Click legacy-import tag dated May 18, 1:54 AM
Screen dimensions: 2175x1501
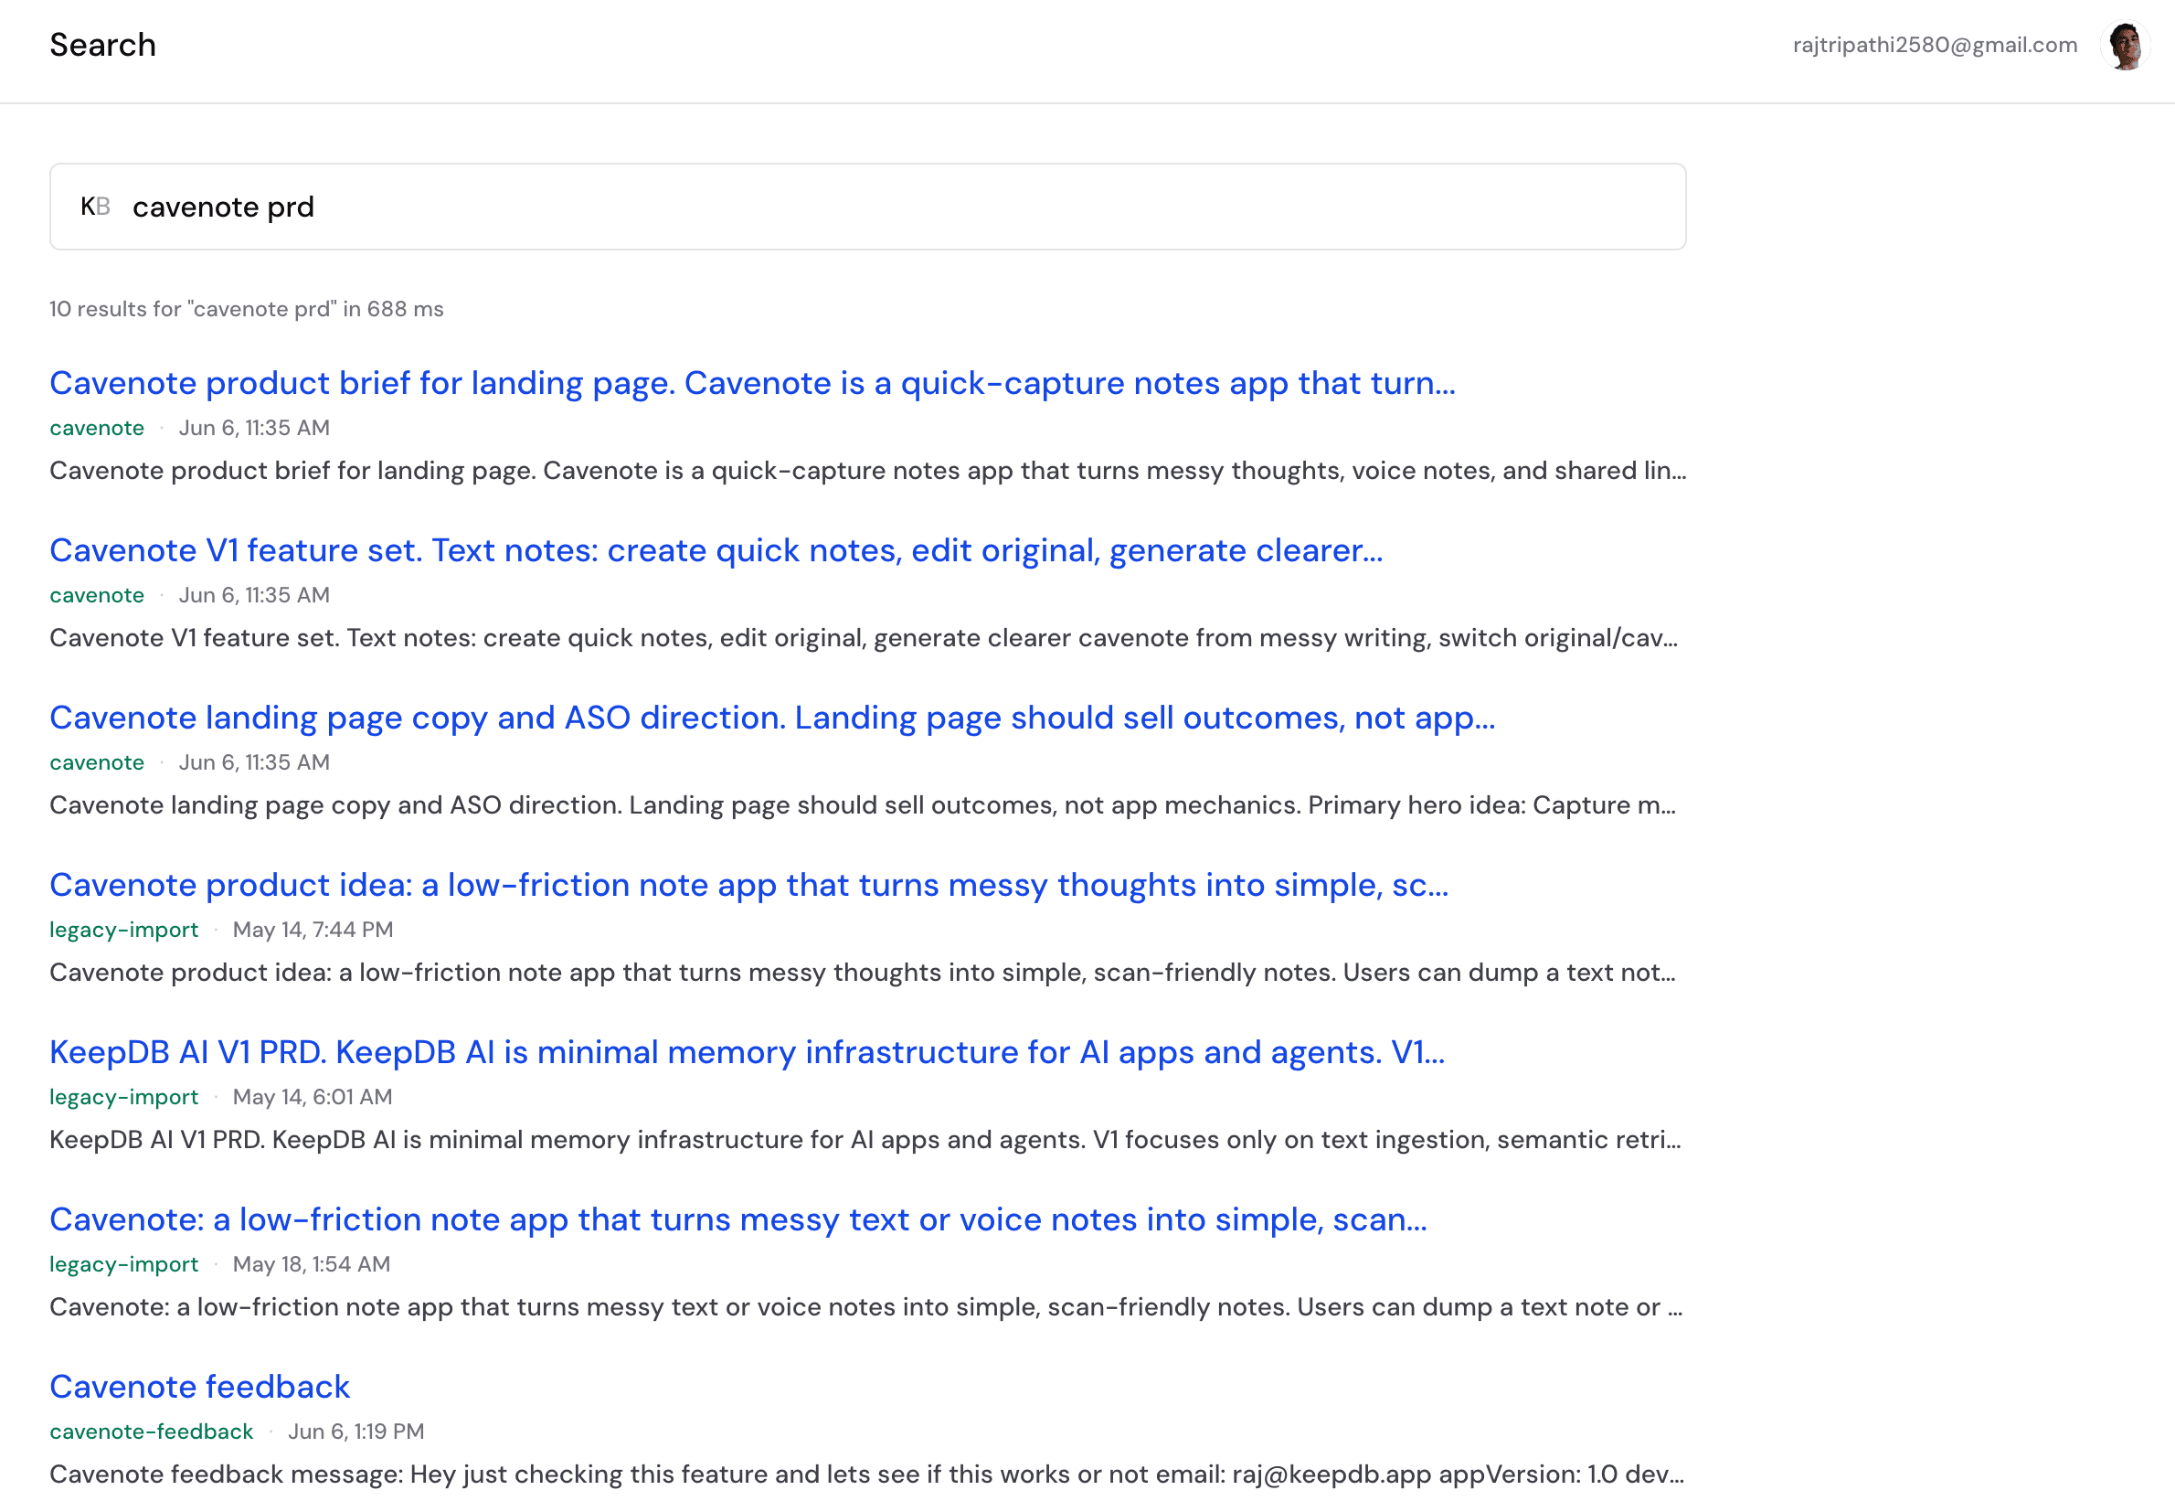click(124, 1265)
